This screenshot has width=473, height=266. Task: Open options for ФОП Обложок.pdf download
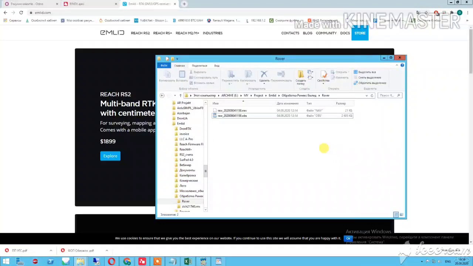coord(107,250)
